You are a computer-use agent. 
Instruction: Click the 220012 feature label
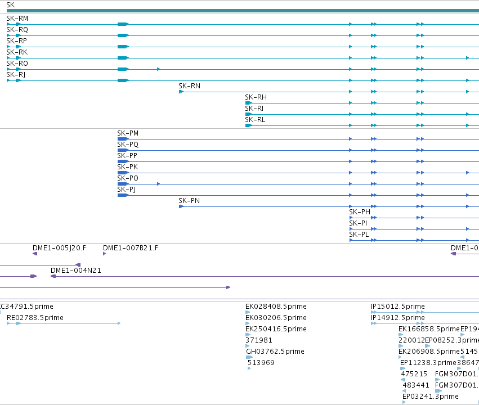[x=411, y=340]
